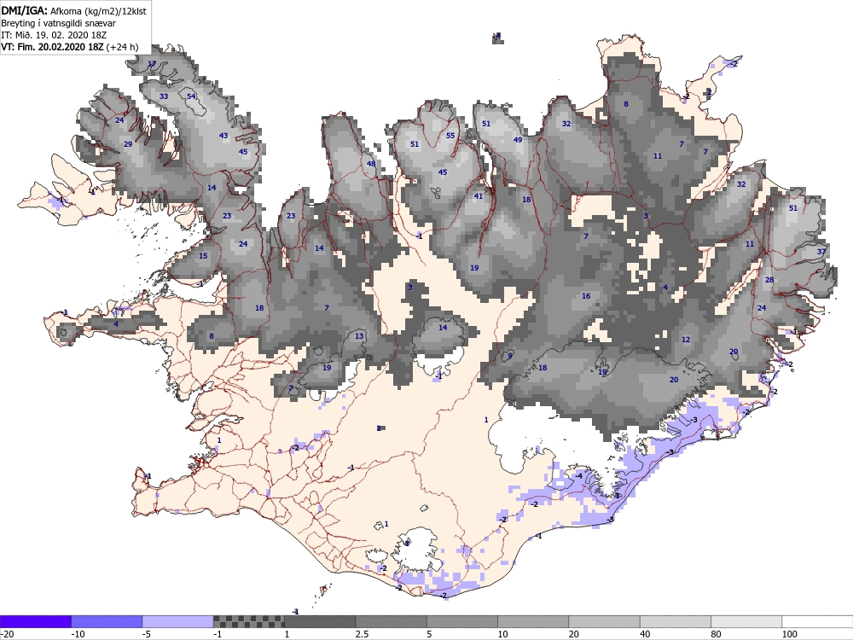Click the '37' value on the east coast

click(821, 252)
